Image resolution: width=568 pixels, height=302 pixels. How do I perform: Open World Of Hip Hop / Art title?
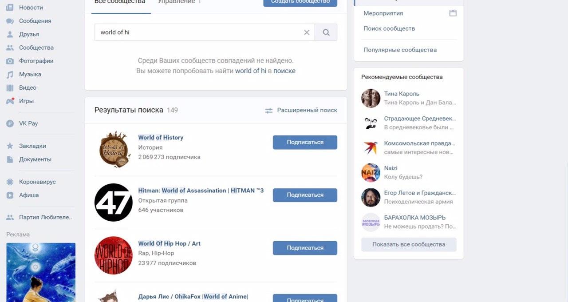coord(170,243)
